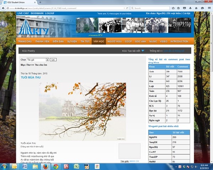Click the author link next to Tác giả
This screenshot has height=170, width=213.
pos(134,161)
